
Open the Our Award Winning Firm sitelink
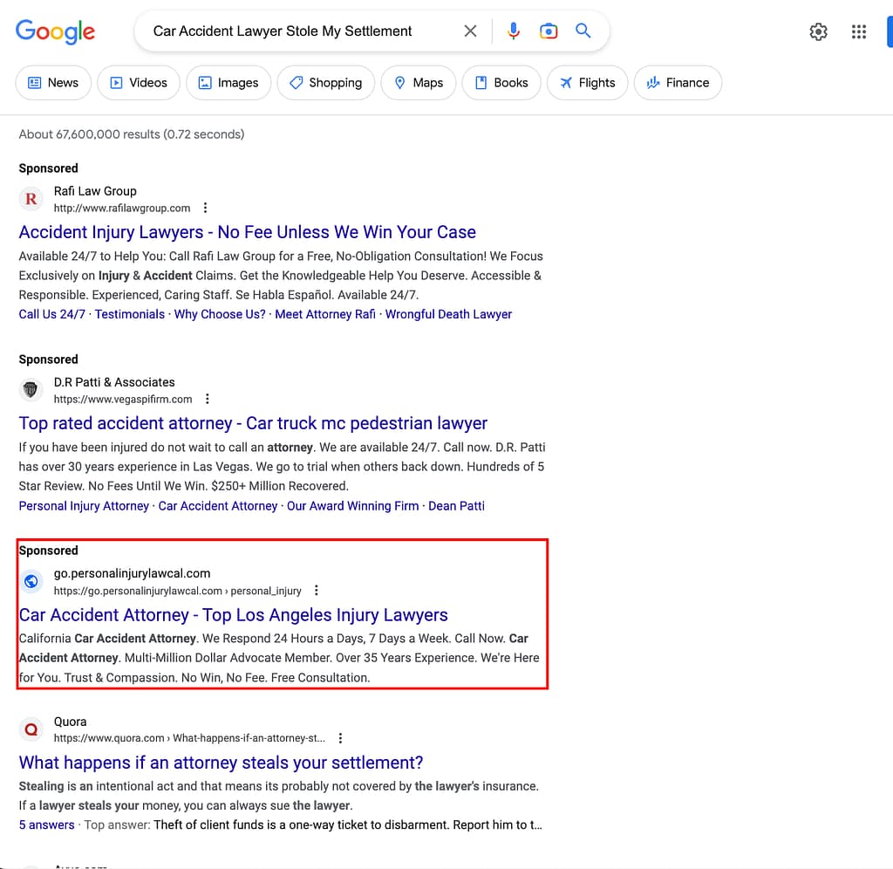pos(352,506)
